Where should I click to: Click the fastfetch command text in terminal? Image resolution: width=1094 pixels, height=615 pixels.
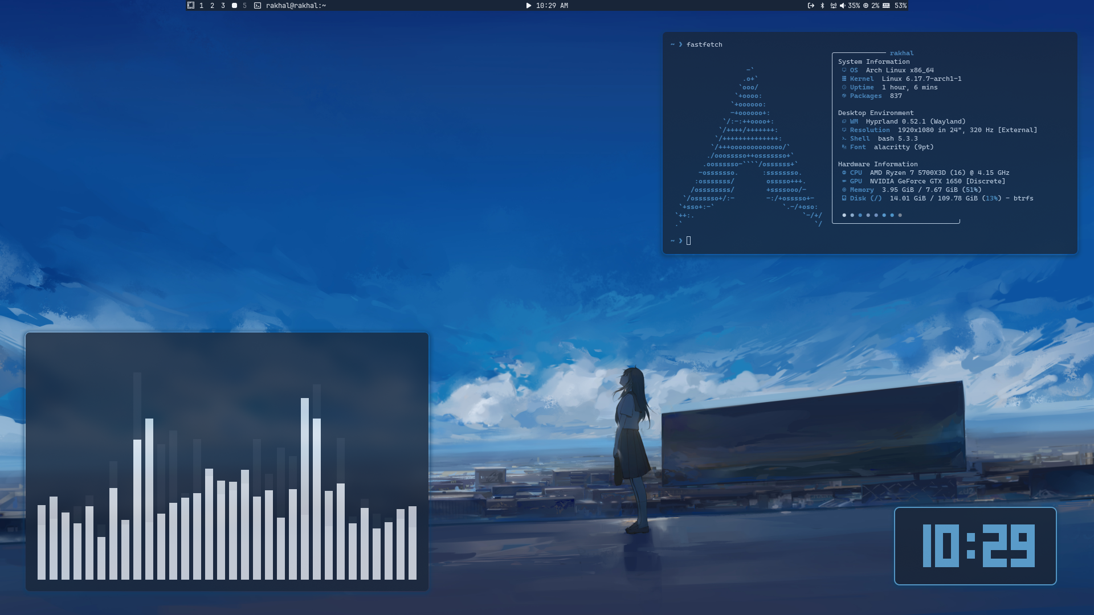(704, 44)
